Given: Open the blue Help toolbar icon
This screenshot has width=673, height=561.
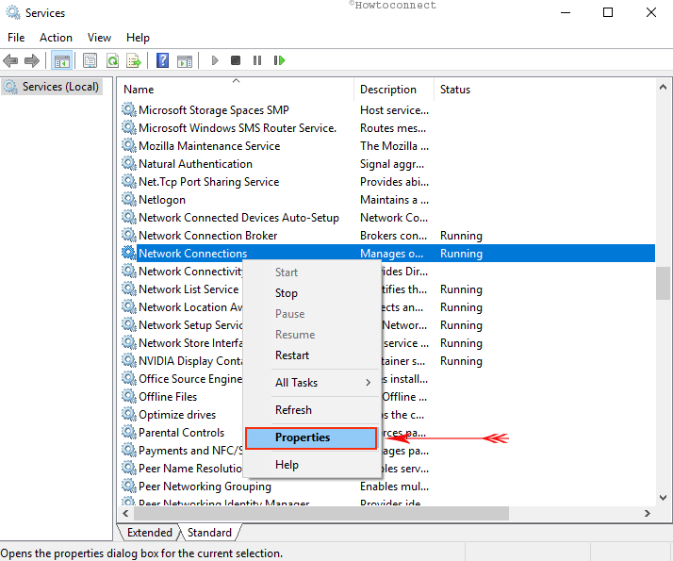Looking at the screenshot, I should coord(163,60).
